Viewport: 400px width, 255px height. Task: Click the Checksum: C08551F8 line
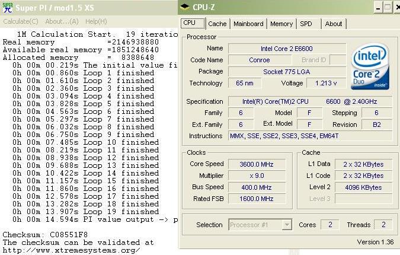pyautogui.click(x=45, y=235)
